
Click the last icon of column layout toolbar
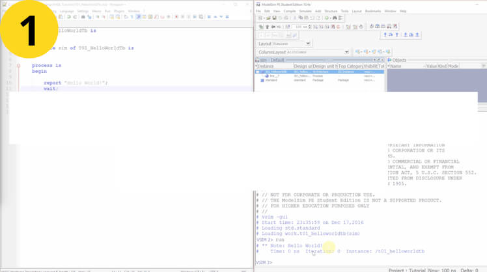click(388, 52)
